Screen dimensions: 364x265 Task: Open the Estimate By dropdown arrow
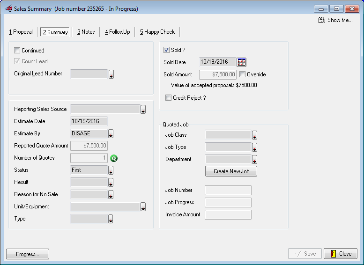click(x=111, y=133)
